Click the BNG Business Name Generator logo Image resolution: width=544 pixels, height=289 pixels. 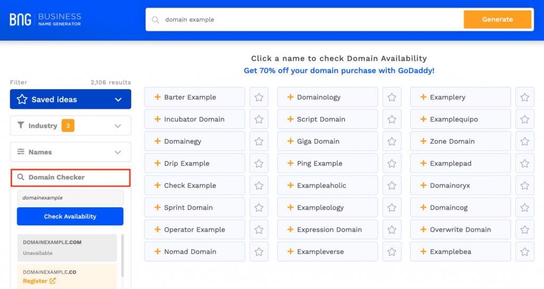tap(45, 20)
